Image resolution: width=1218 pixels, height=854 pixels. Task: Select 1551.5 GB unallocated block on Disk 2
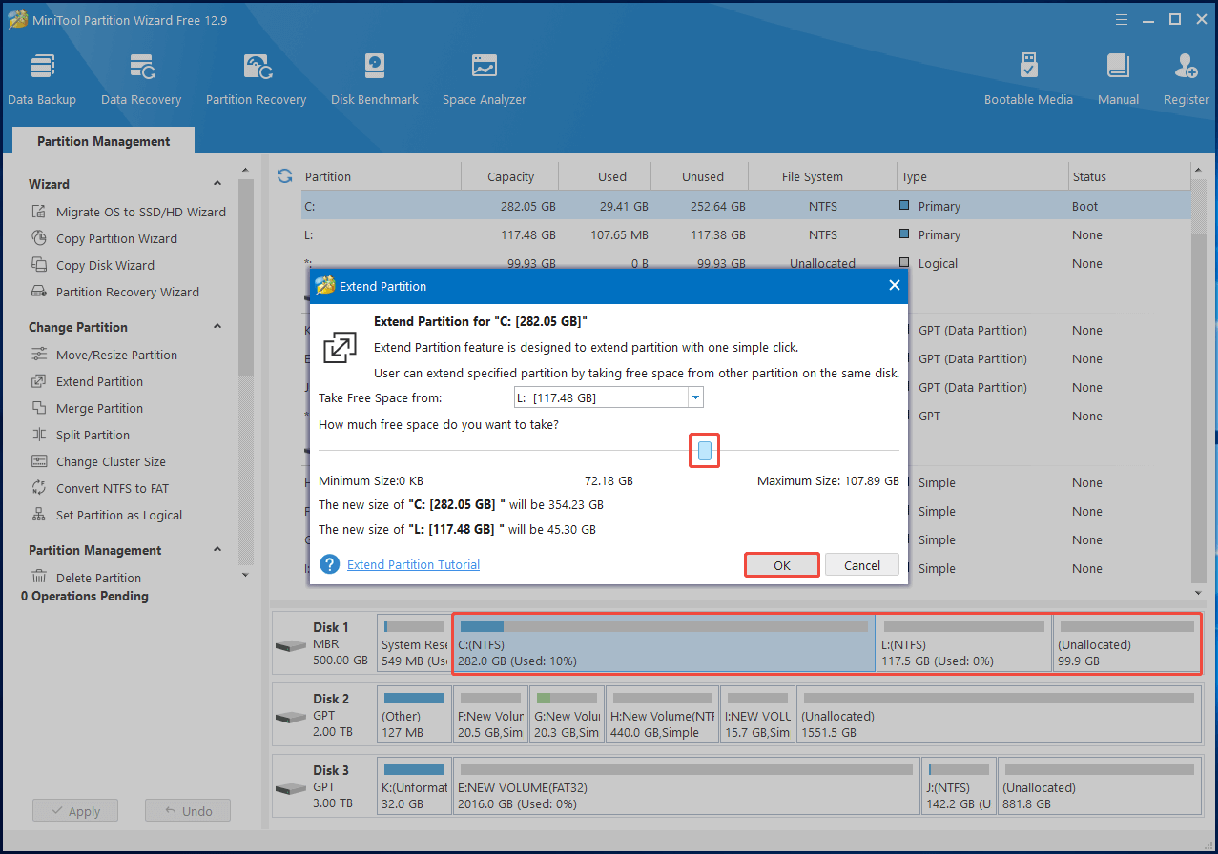(999, 715)
